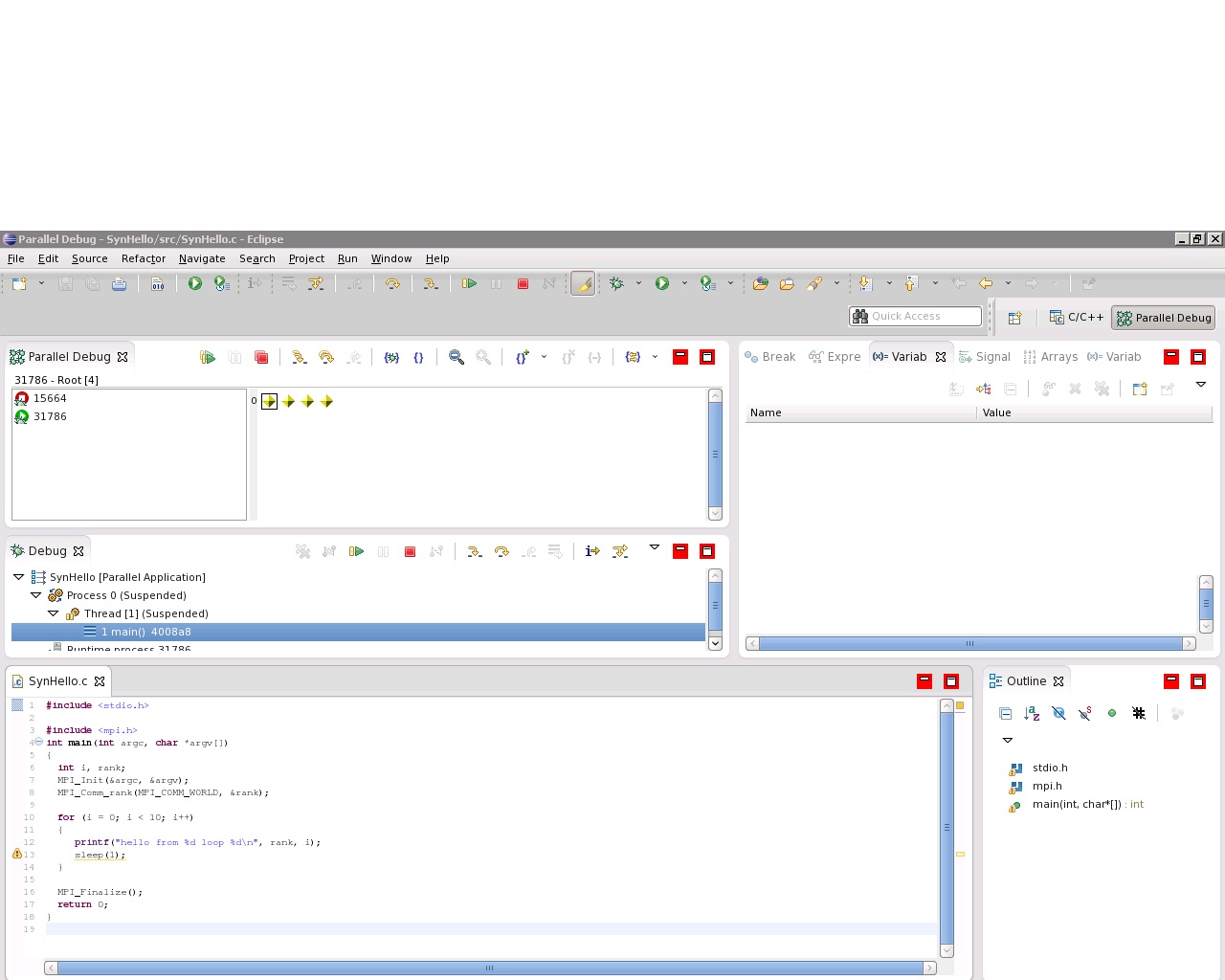
Task: Collapse the Thread [1] (Suspended) node
Action: (x=54, y=613)
